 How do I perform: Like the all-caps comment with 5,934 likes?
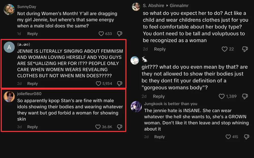[x=99, y=83]
